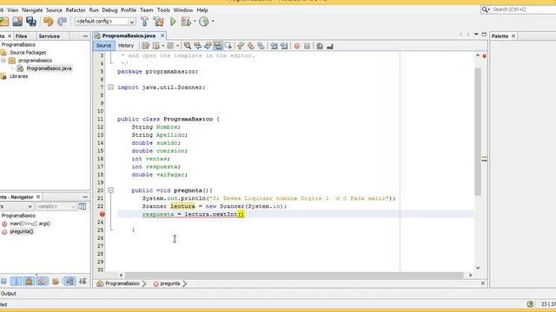Click the Shift Line Left icon
The height and width of the screenshot is (312, 556).
[x=274, y=46]
